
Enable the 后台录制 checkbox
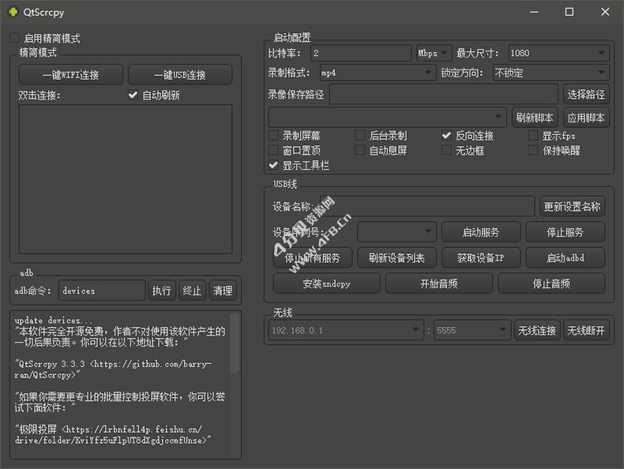(359, 136)
